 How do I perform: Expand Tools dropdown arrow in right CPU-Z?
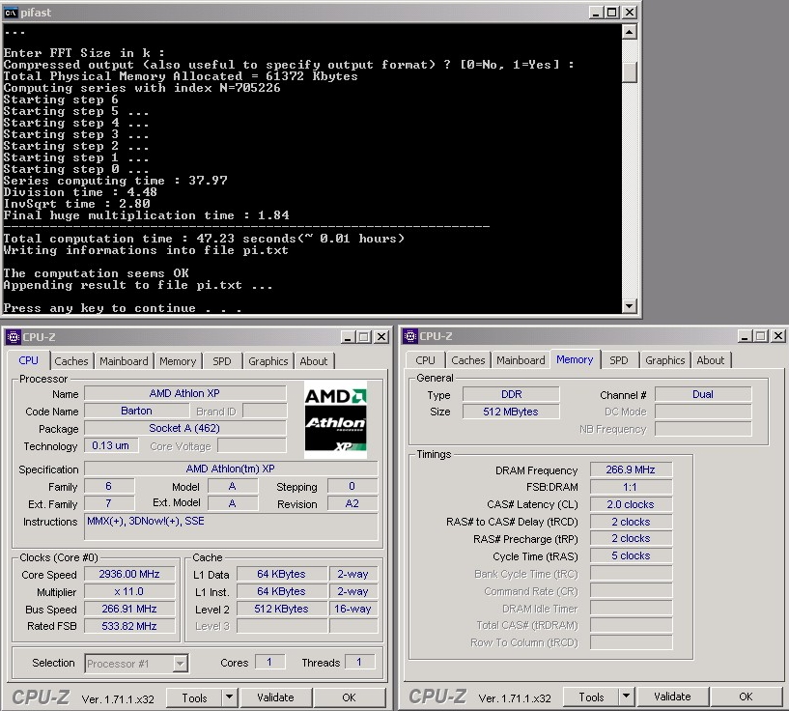tap(626, 697)
